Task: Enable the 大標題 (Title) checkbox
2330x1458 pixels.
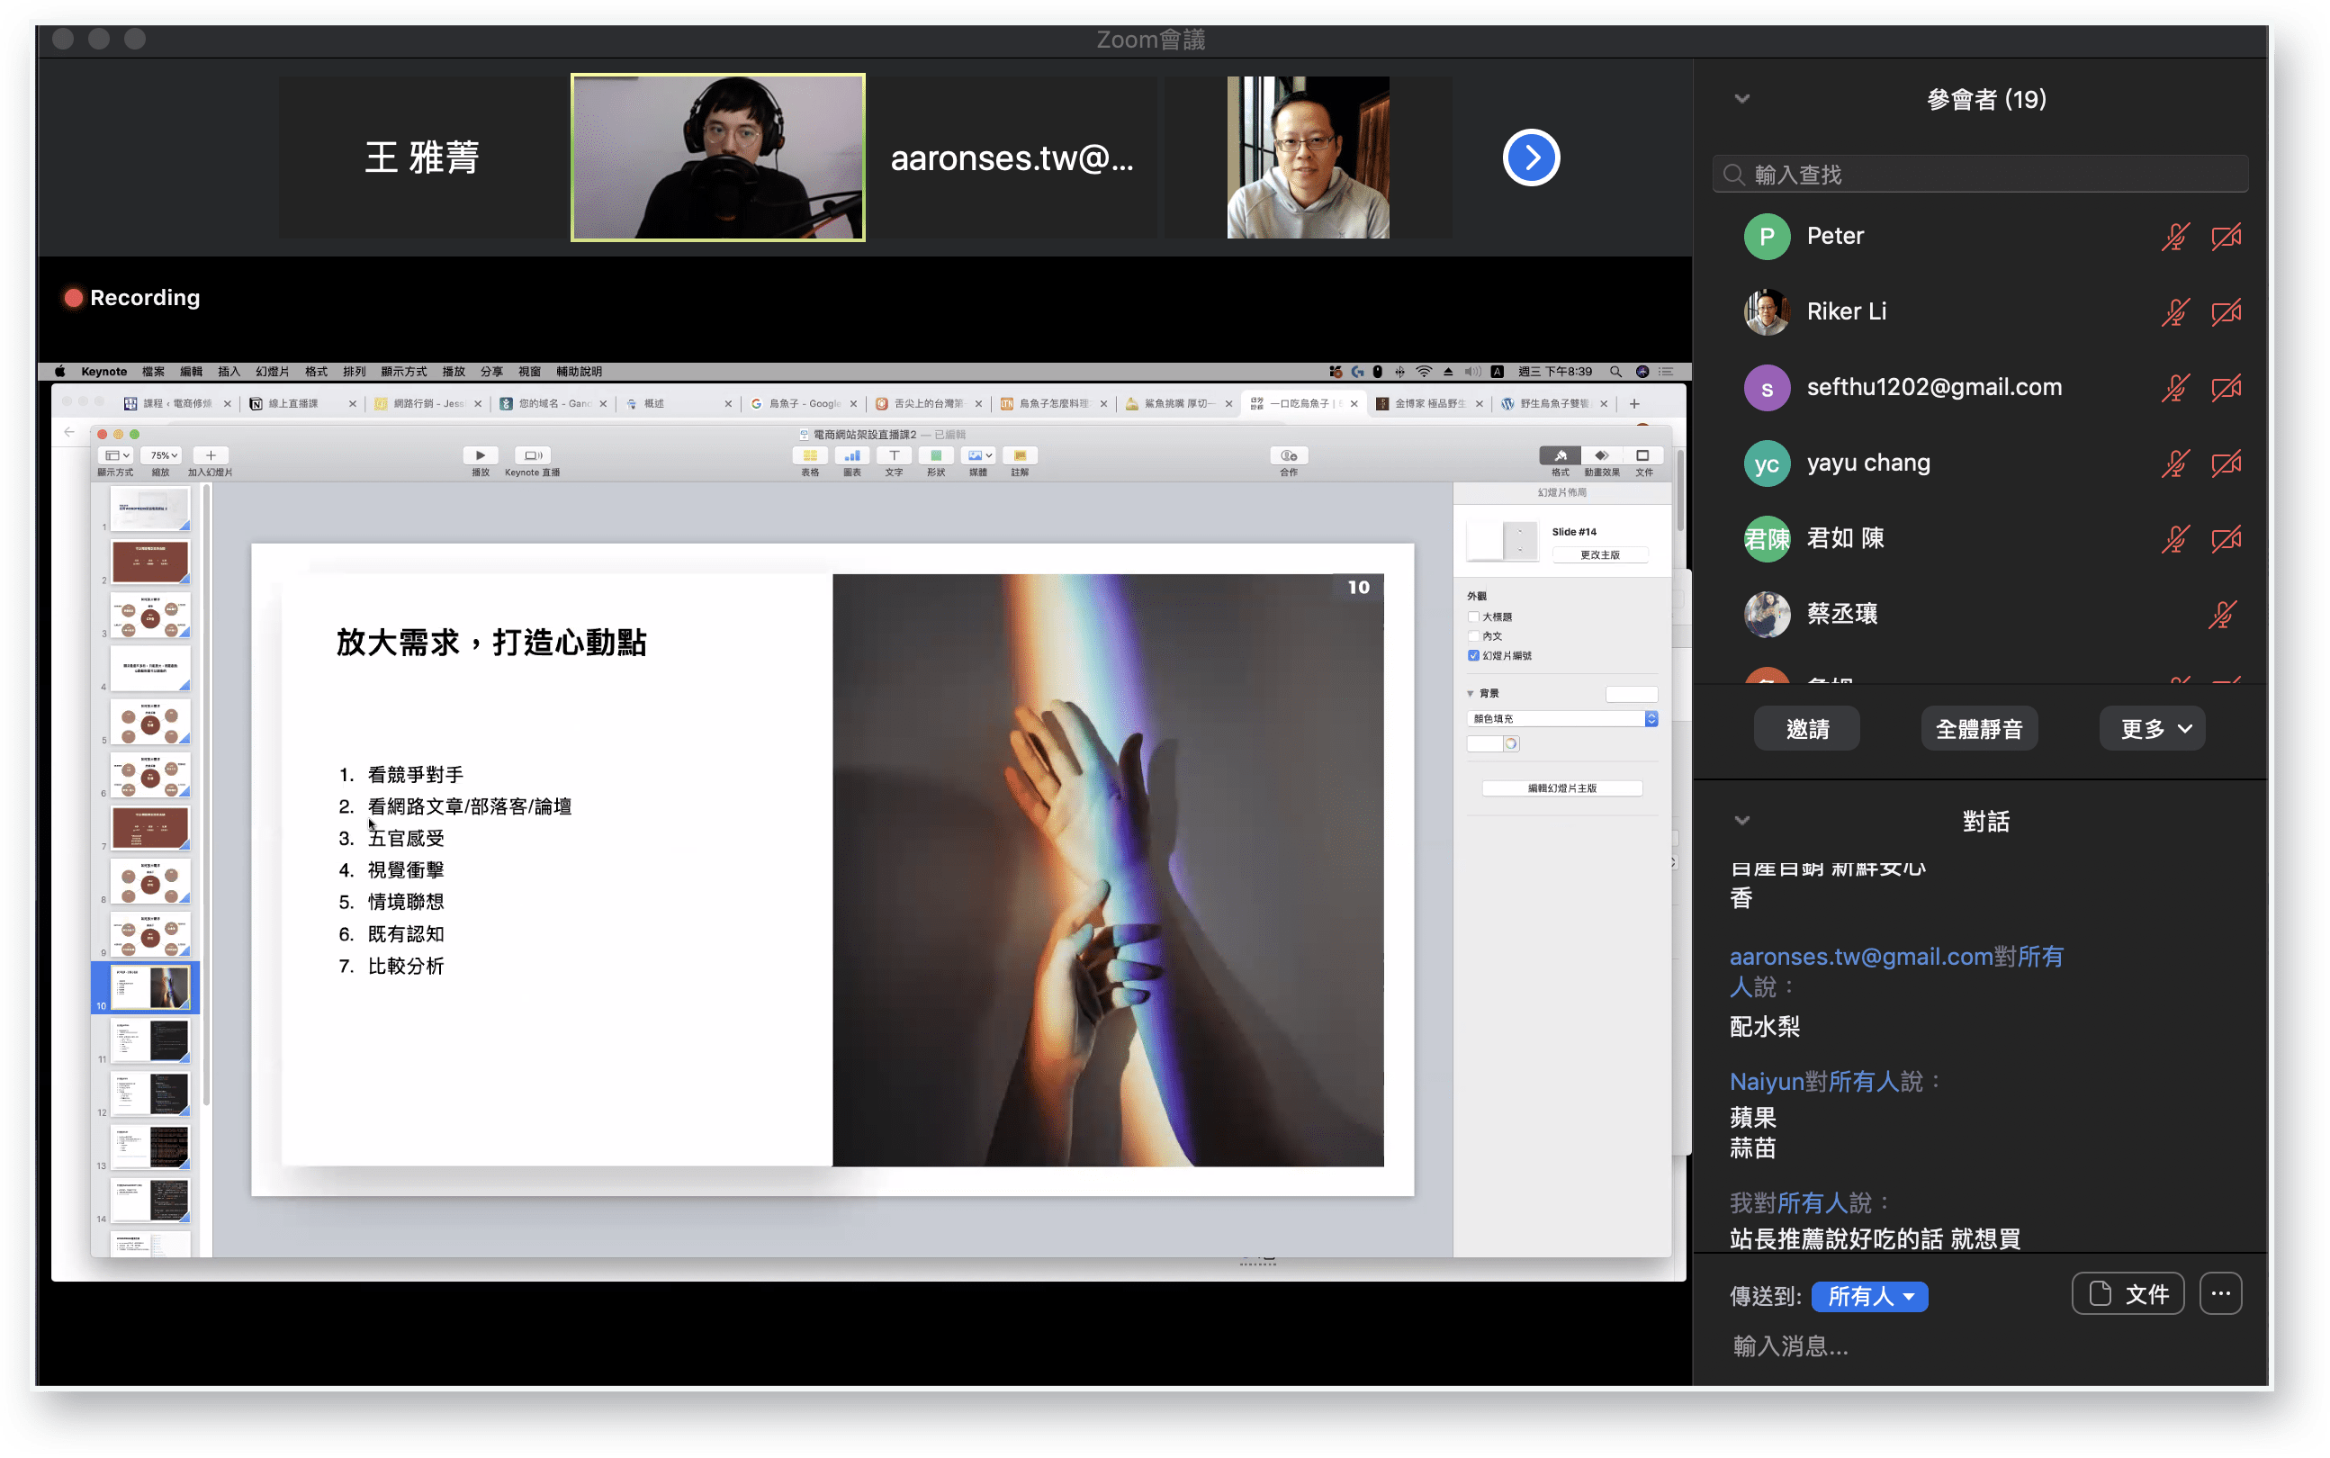Action: [1473, 617]
